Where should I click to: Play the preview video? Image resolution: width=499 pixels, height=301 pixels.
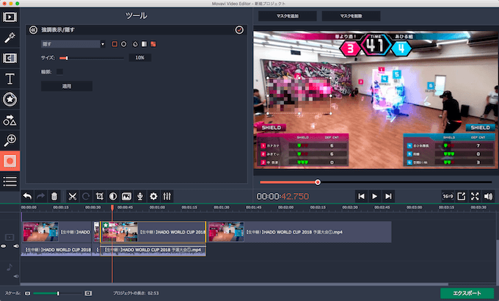374,196
